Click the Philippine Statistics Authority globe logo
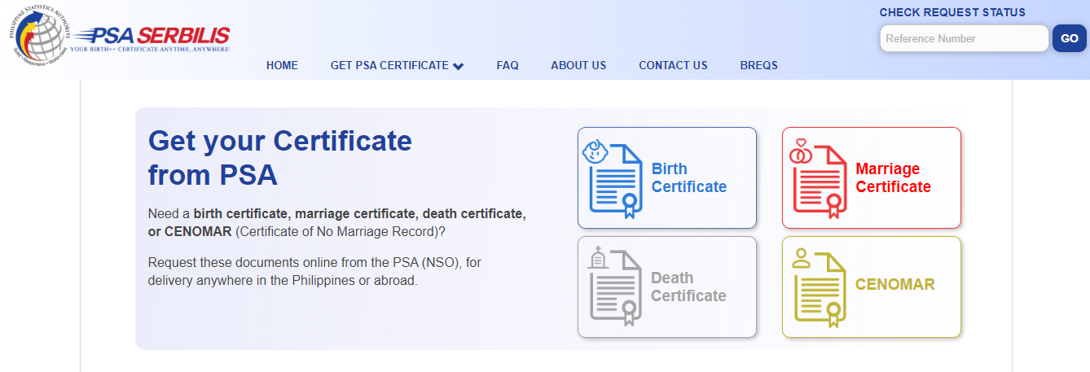1090x372 pixels. (x=38, y=36)
